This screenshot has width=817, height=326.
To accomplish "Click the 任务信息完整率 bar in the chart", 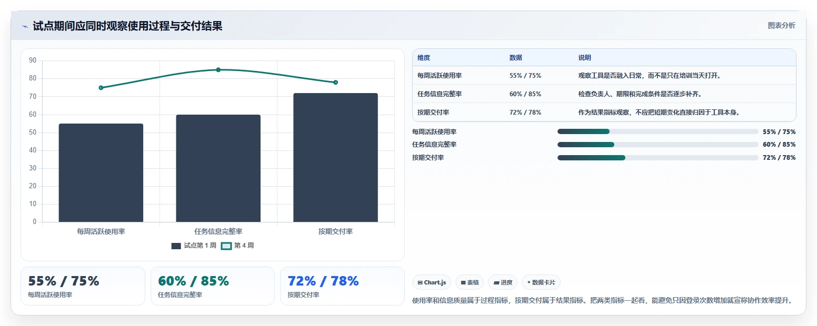I will tap(218, 168).
